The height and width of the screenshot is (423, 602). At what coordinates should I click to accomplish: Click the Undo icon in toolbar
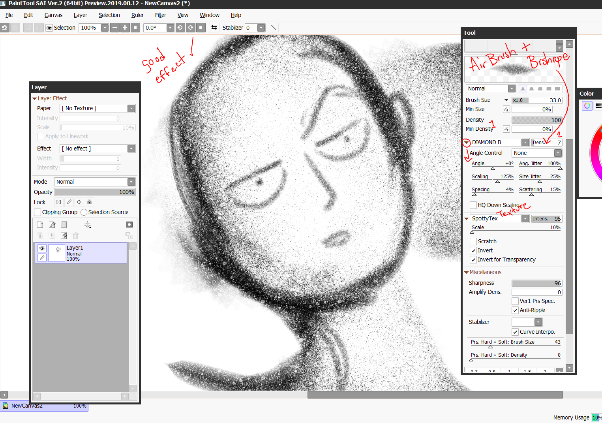pyautogui.click(x=4, y=28)
